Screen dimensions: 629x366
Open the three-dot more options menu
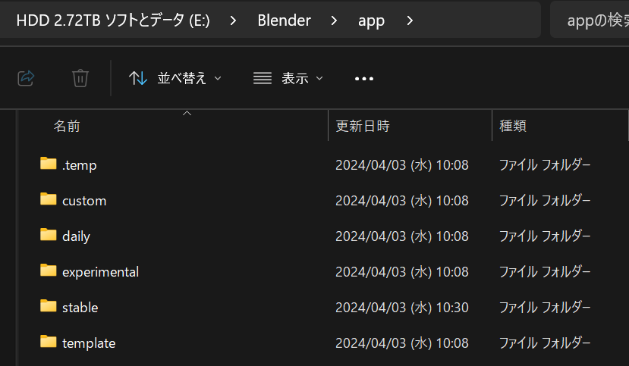[364, 79]
